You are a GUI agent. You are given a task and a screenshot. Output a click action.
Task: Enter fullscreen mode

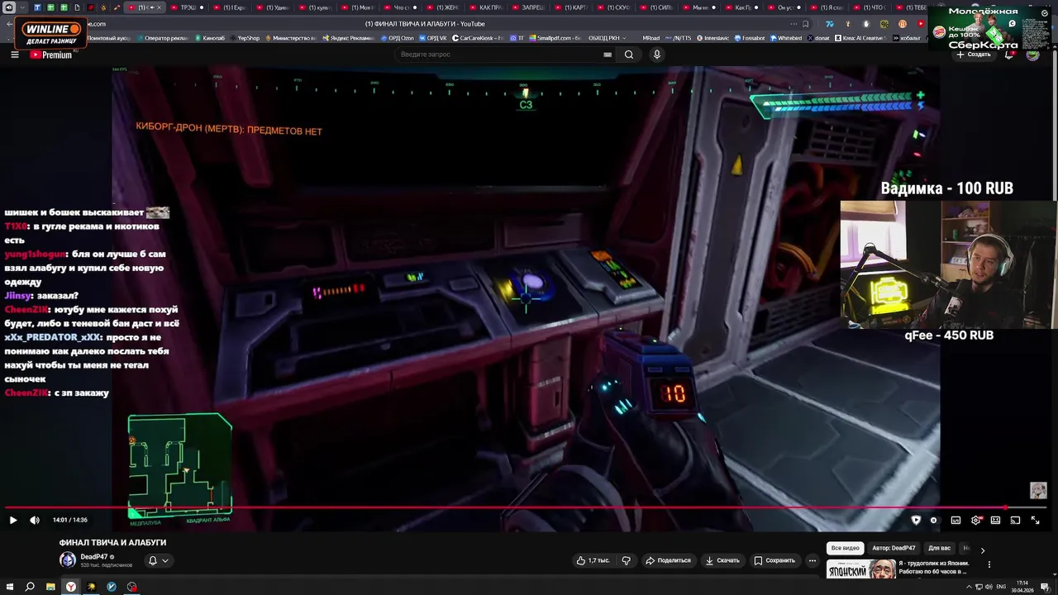click(x=1035, y=520)
